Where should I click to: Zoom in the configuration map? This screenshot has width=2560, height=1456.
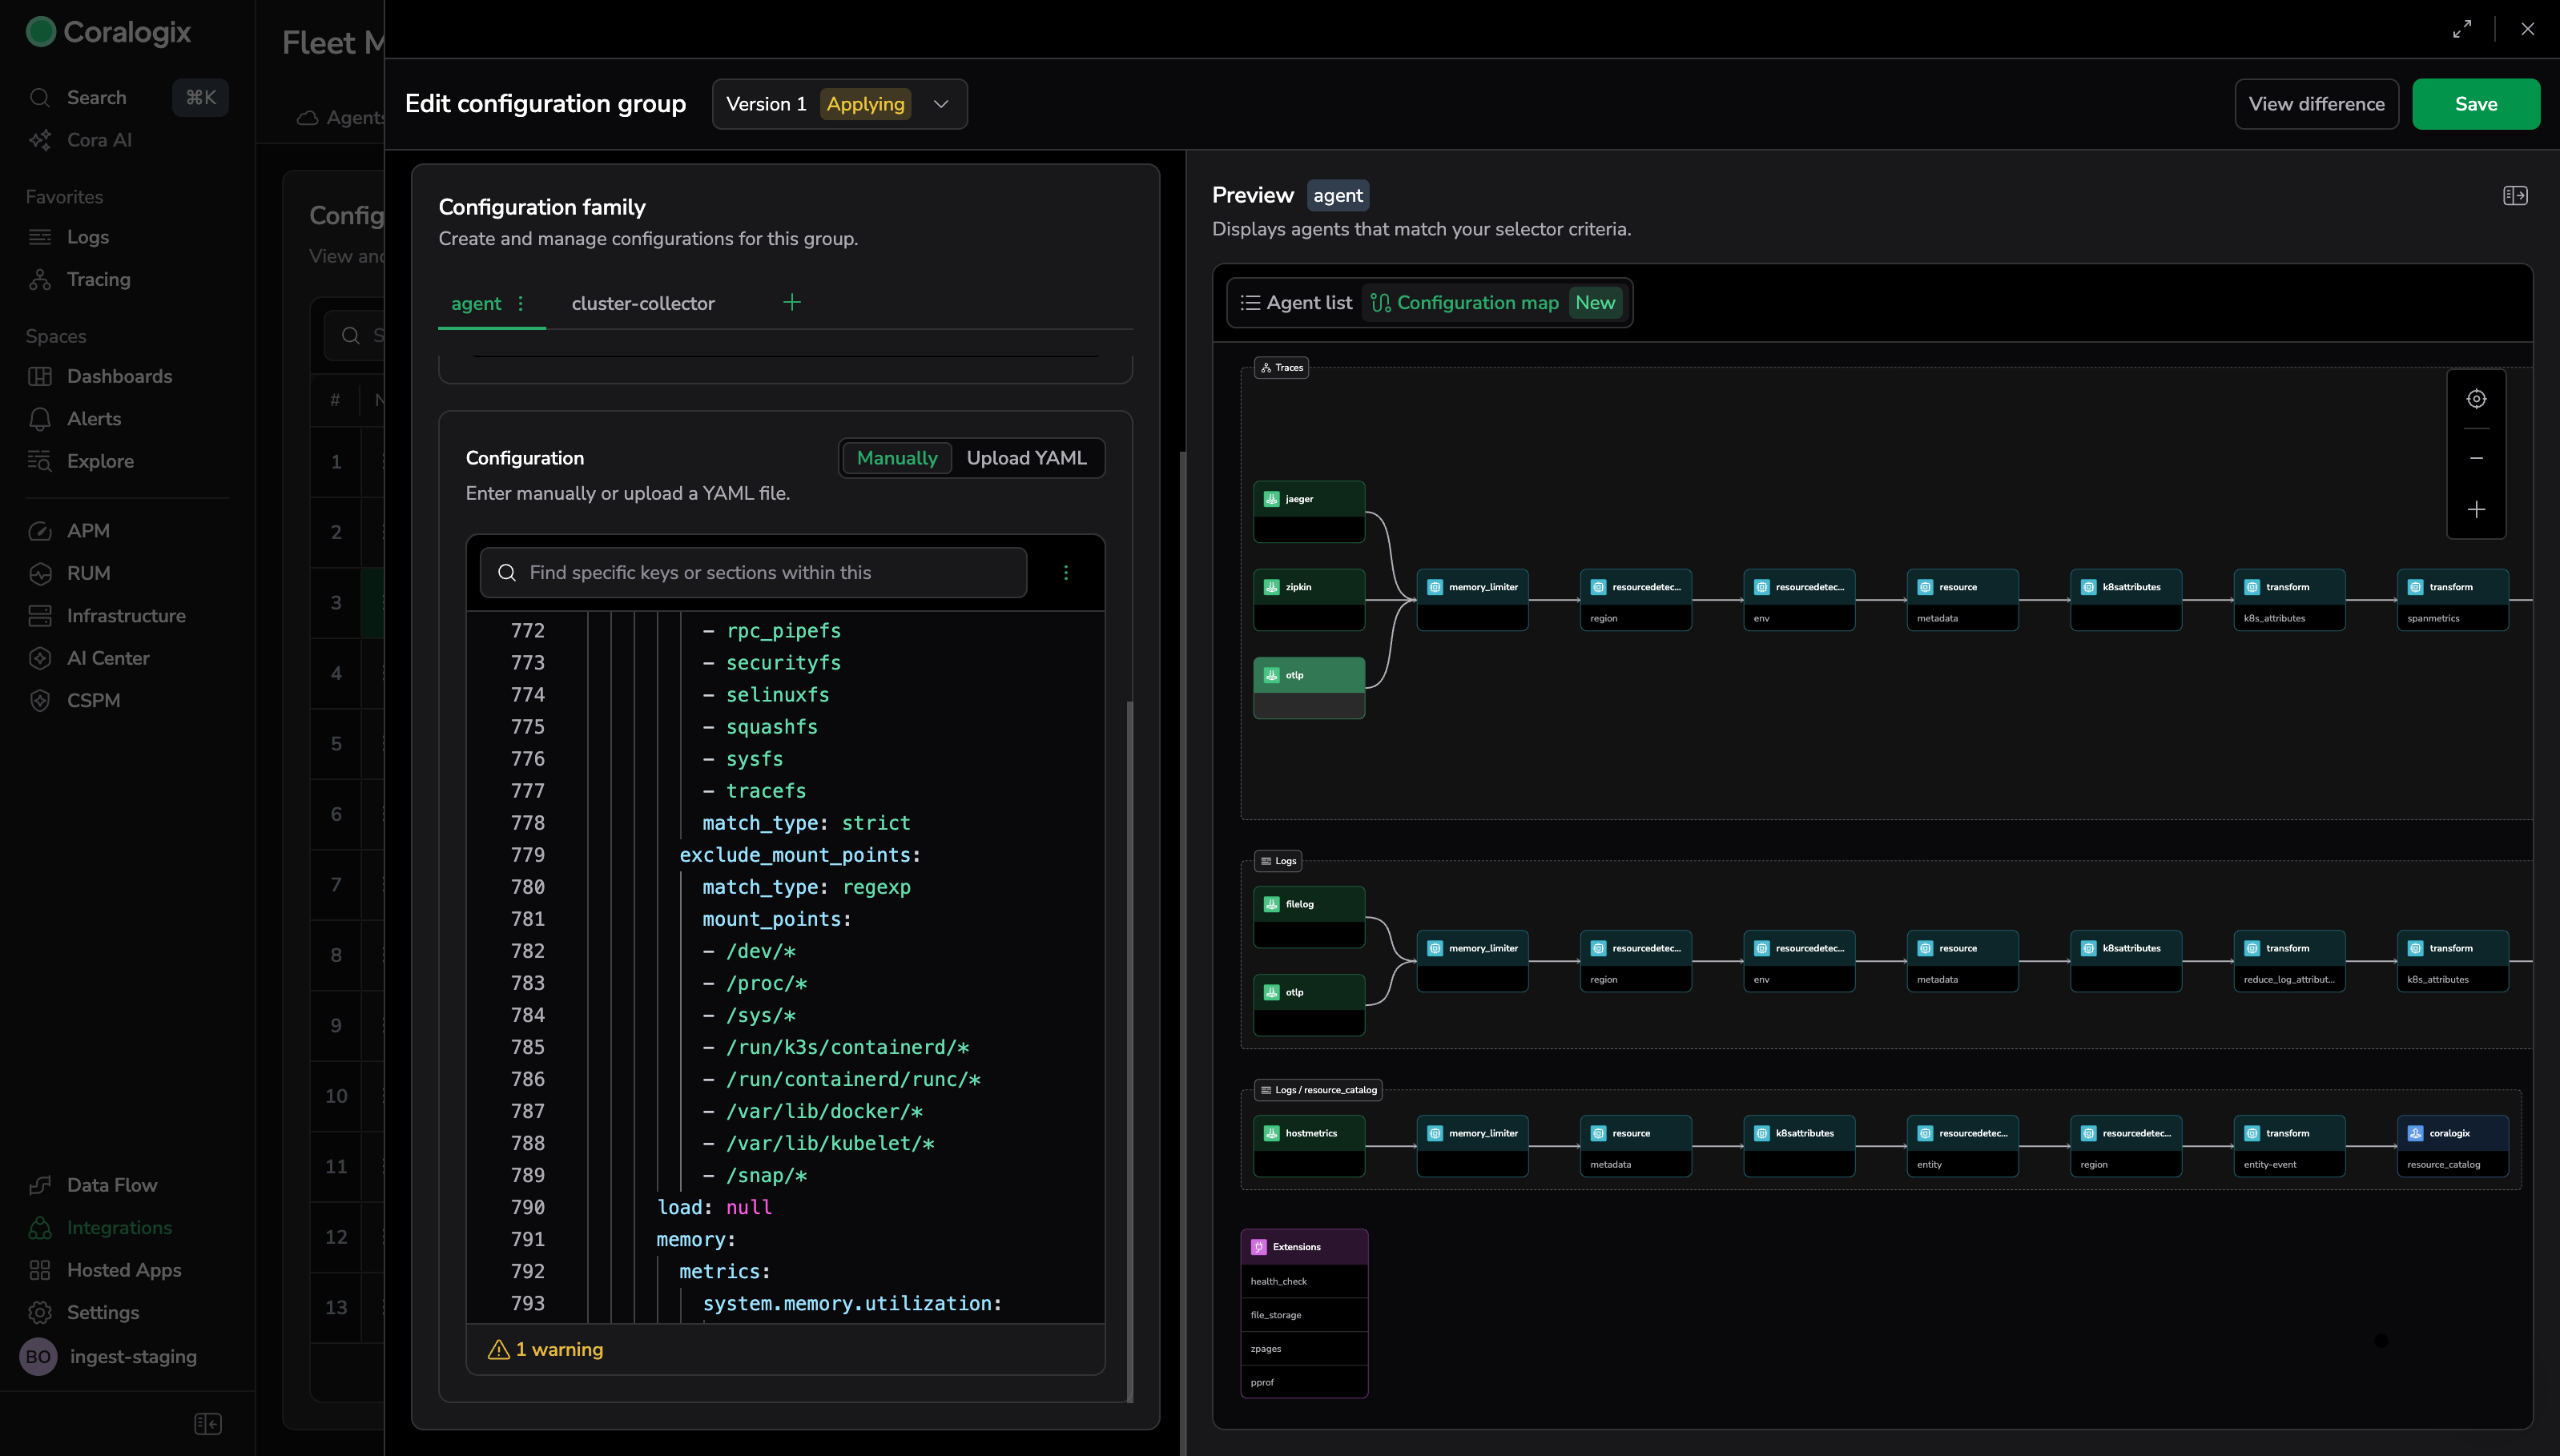pyautogui.click(x=2476, y=510)
